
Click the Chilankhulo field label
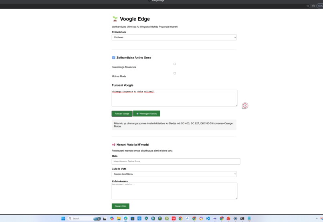tap(119, 32)
